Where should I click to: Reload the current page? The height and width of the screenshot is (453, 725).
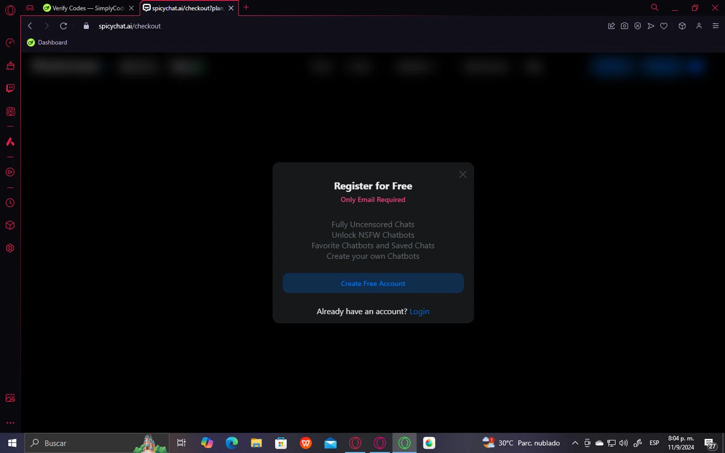(63, 26)
